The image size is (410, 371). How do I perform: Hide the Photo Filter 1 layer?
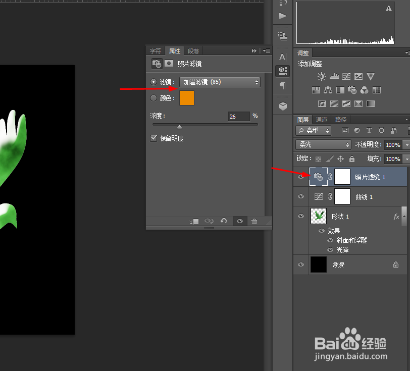point(301,177)
